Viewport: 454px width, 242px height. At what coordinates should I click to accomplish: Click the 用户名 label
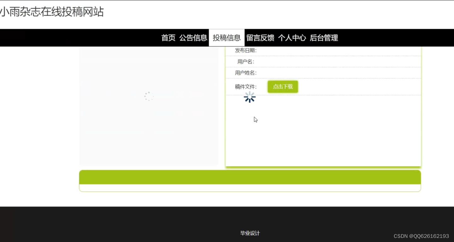pyautogui.click(x=246, y=61)
